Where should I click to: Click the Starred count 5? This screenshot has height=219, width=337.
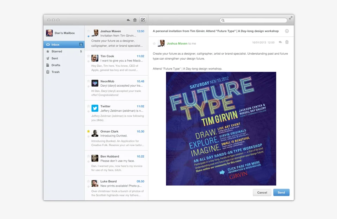pyautogui.click(x=81, y=51)
